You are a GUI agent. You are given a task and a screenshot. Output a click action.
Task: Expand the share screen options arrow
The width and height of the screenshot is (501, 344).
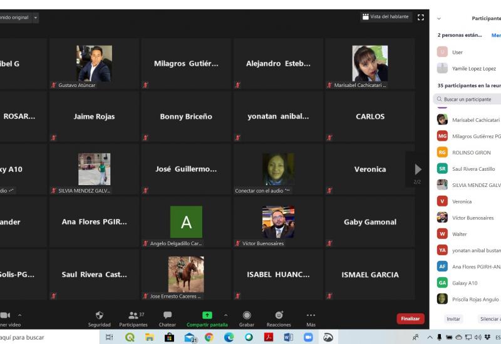click(225, 315)
